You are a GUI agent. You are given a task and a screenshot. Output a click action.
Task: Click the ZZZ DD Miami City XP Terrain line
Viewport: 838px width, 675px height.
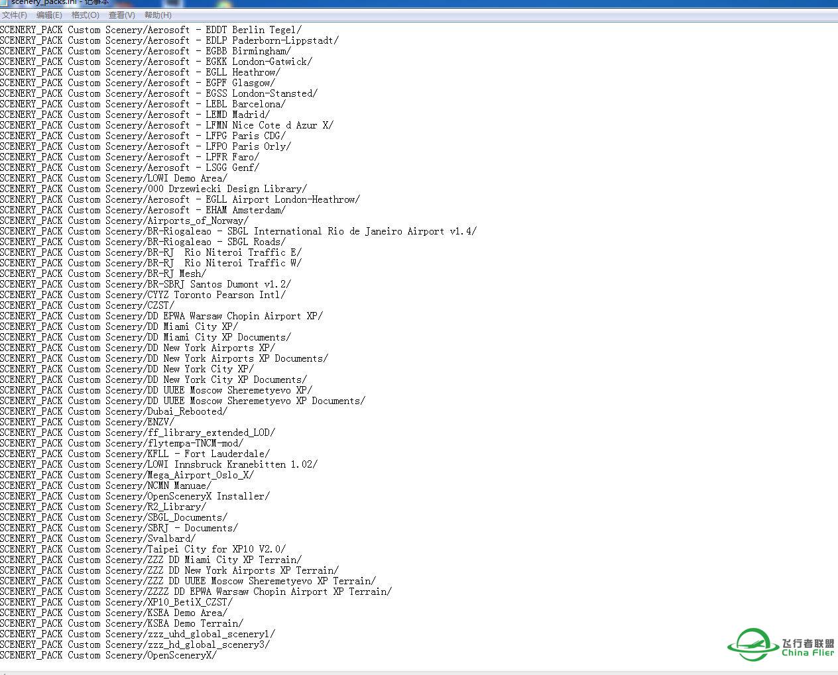click(150, 560)
